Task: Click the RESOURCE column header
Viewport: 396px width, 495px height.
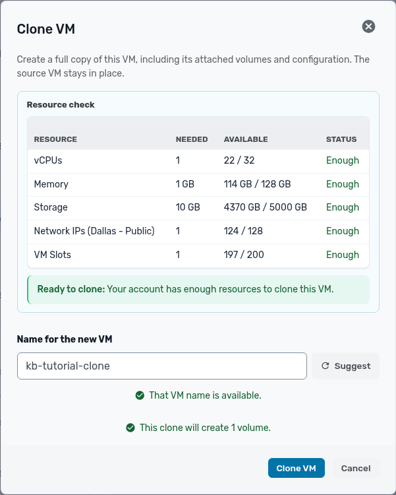Action: coord(55,139)
